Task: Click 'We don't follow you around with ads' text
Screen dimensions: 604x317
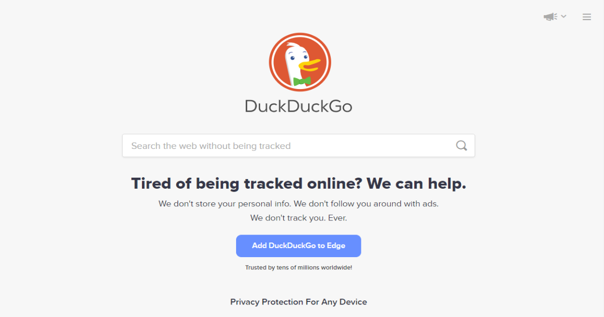Action: tap(366, 204)
